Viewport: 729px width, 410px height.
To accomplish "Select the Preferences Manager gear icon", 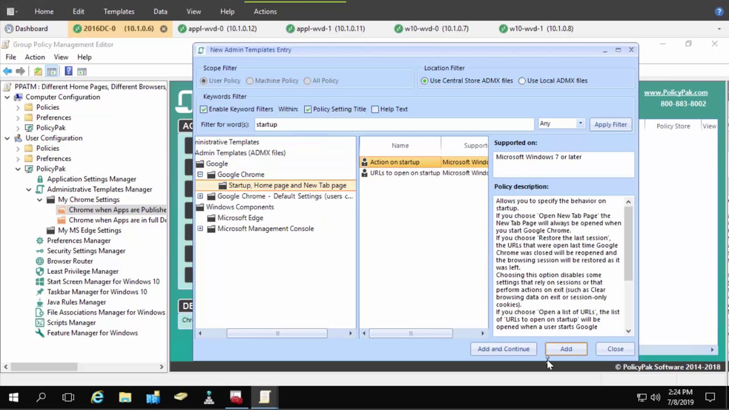I will point(40,240).
